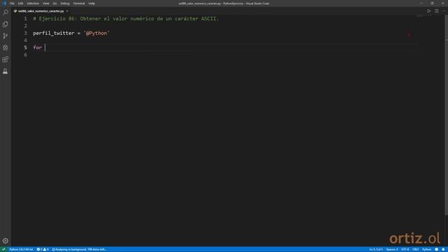The width and height of the screenshot is (448, 252).
Task: Open editor More Actions ellipsis
Action: 444,11
